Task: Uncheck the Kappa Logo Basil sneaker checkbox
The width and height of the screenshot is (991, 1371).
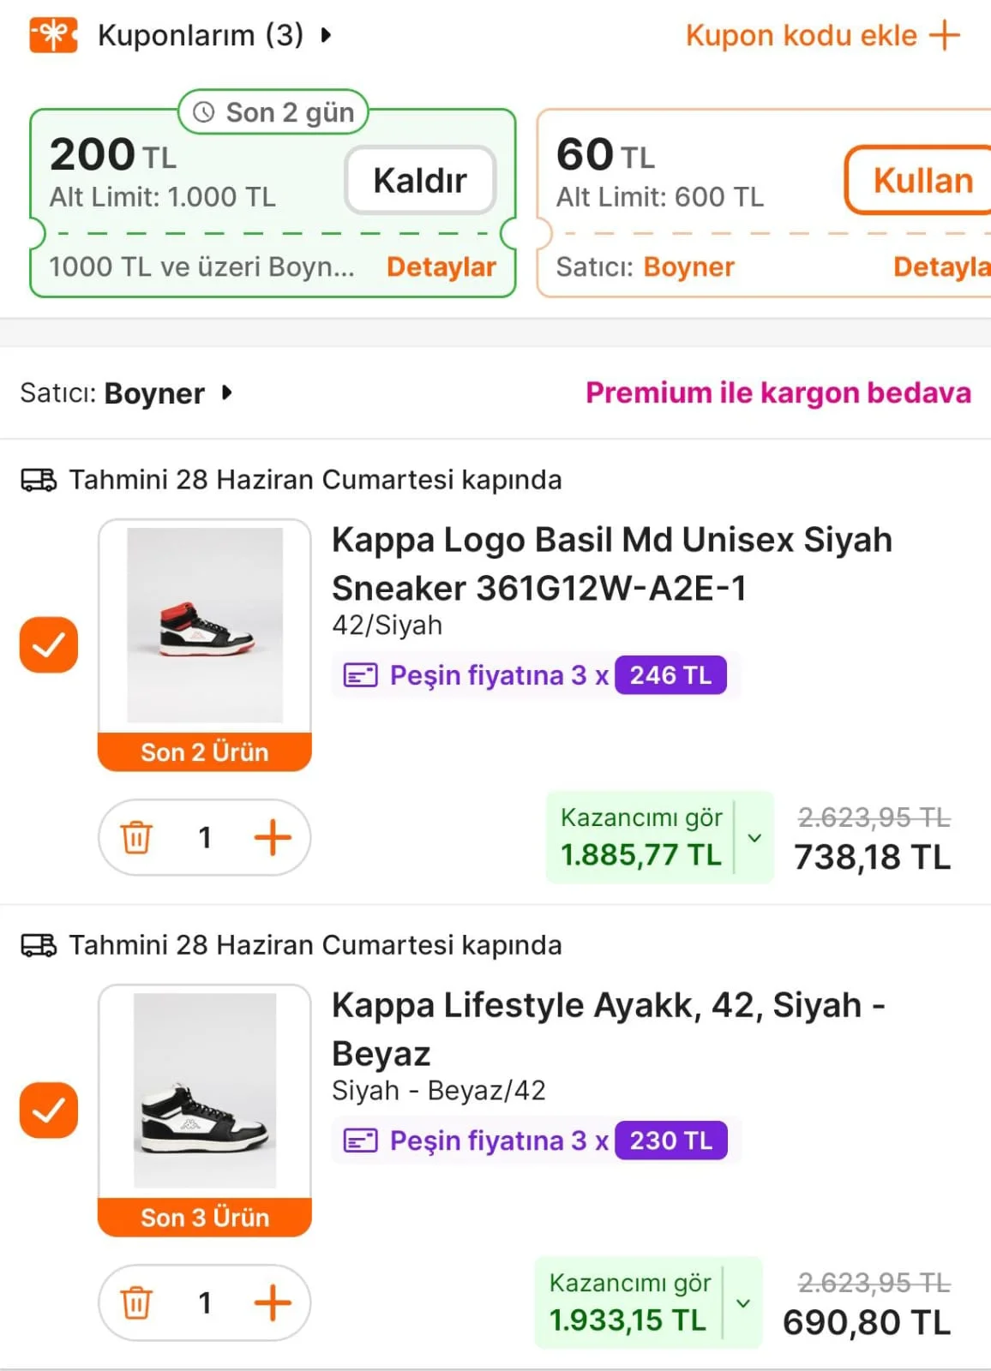Action: coord(49,644)
